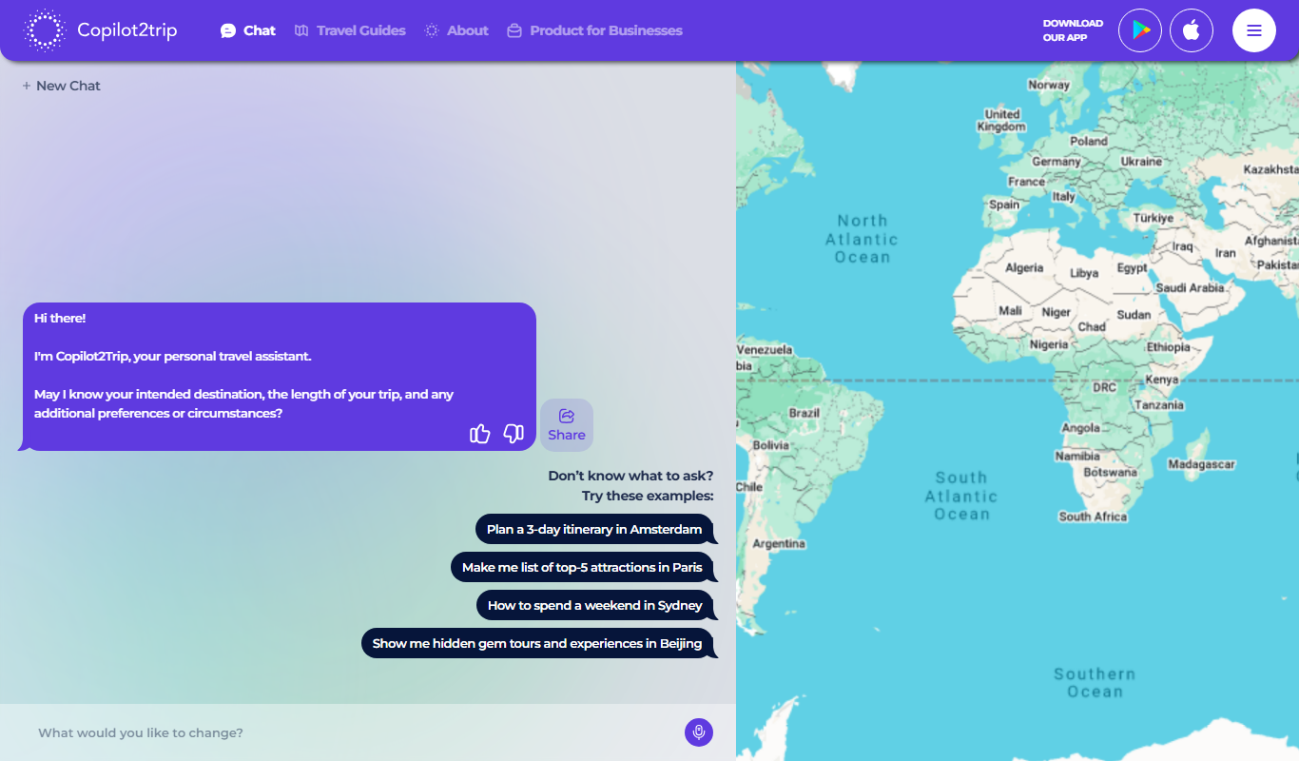Choose 'hidden gem tours in Beijing' example
This screenshot has width=1299, height=761.
[x=537, y=643]
